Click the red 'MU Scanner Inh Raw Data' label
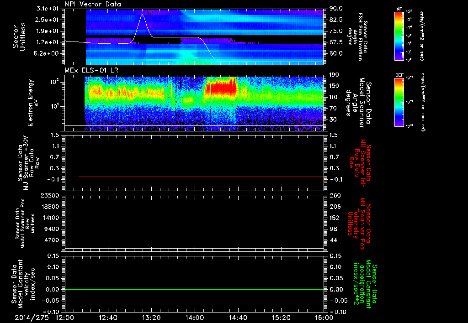 360,163
